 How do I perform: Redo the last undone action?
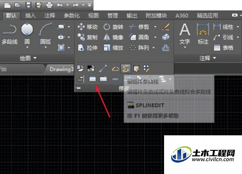point(76,5)
